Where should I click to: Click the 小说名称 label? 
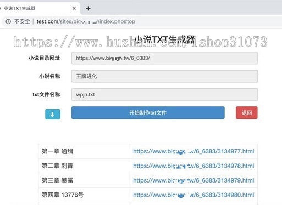49,76
